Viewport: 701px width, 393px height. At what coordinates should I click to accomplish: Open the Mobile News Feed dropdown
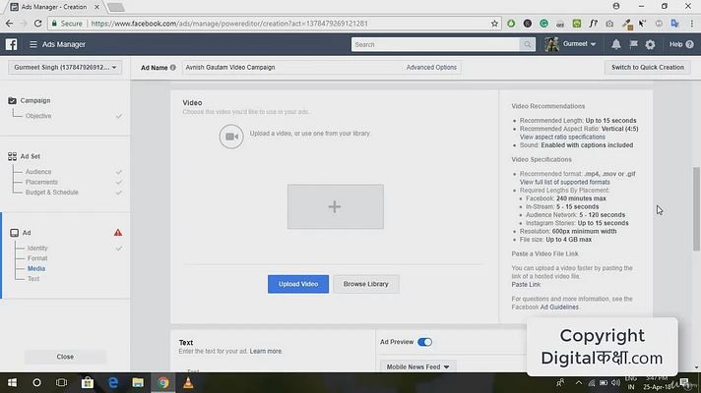417,366
